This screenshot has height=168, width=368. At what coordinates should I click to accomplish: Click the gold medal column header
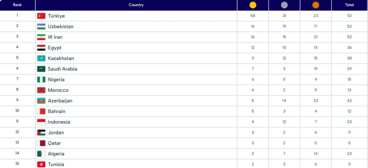tap(253, 5)
